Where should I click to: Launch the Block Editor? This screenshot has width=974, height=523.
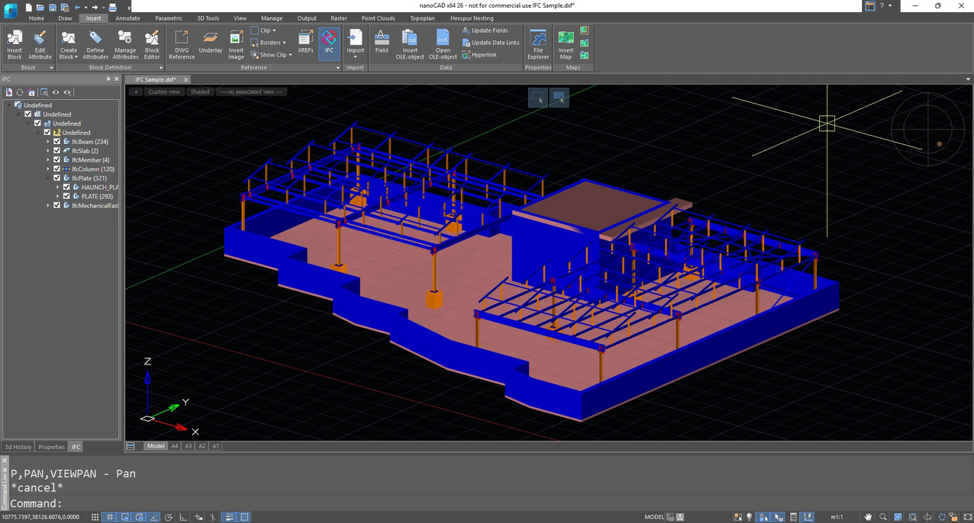tap(152, 44)
